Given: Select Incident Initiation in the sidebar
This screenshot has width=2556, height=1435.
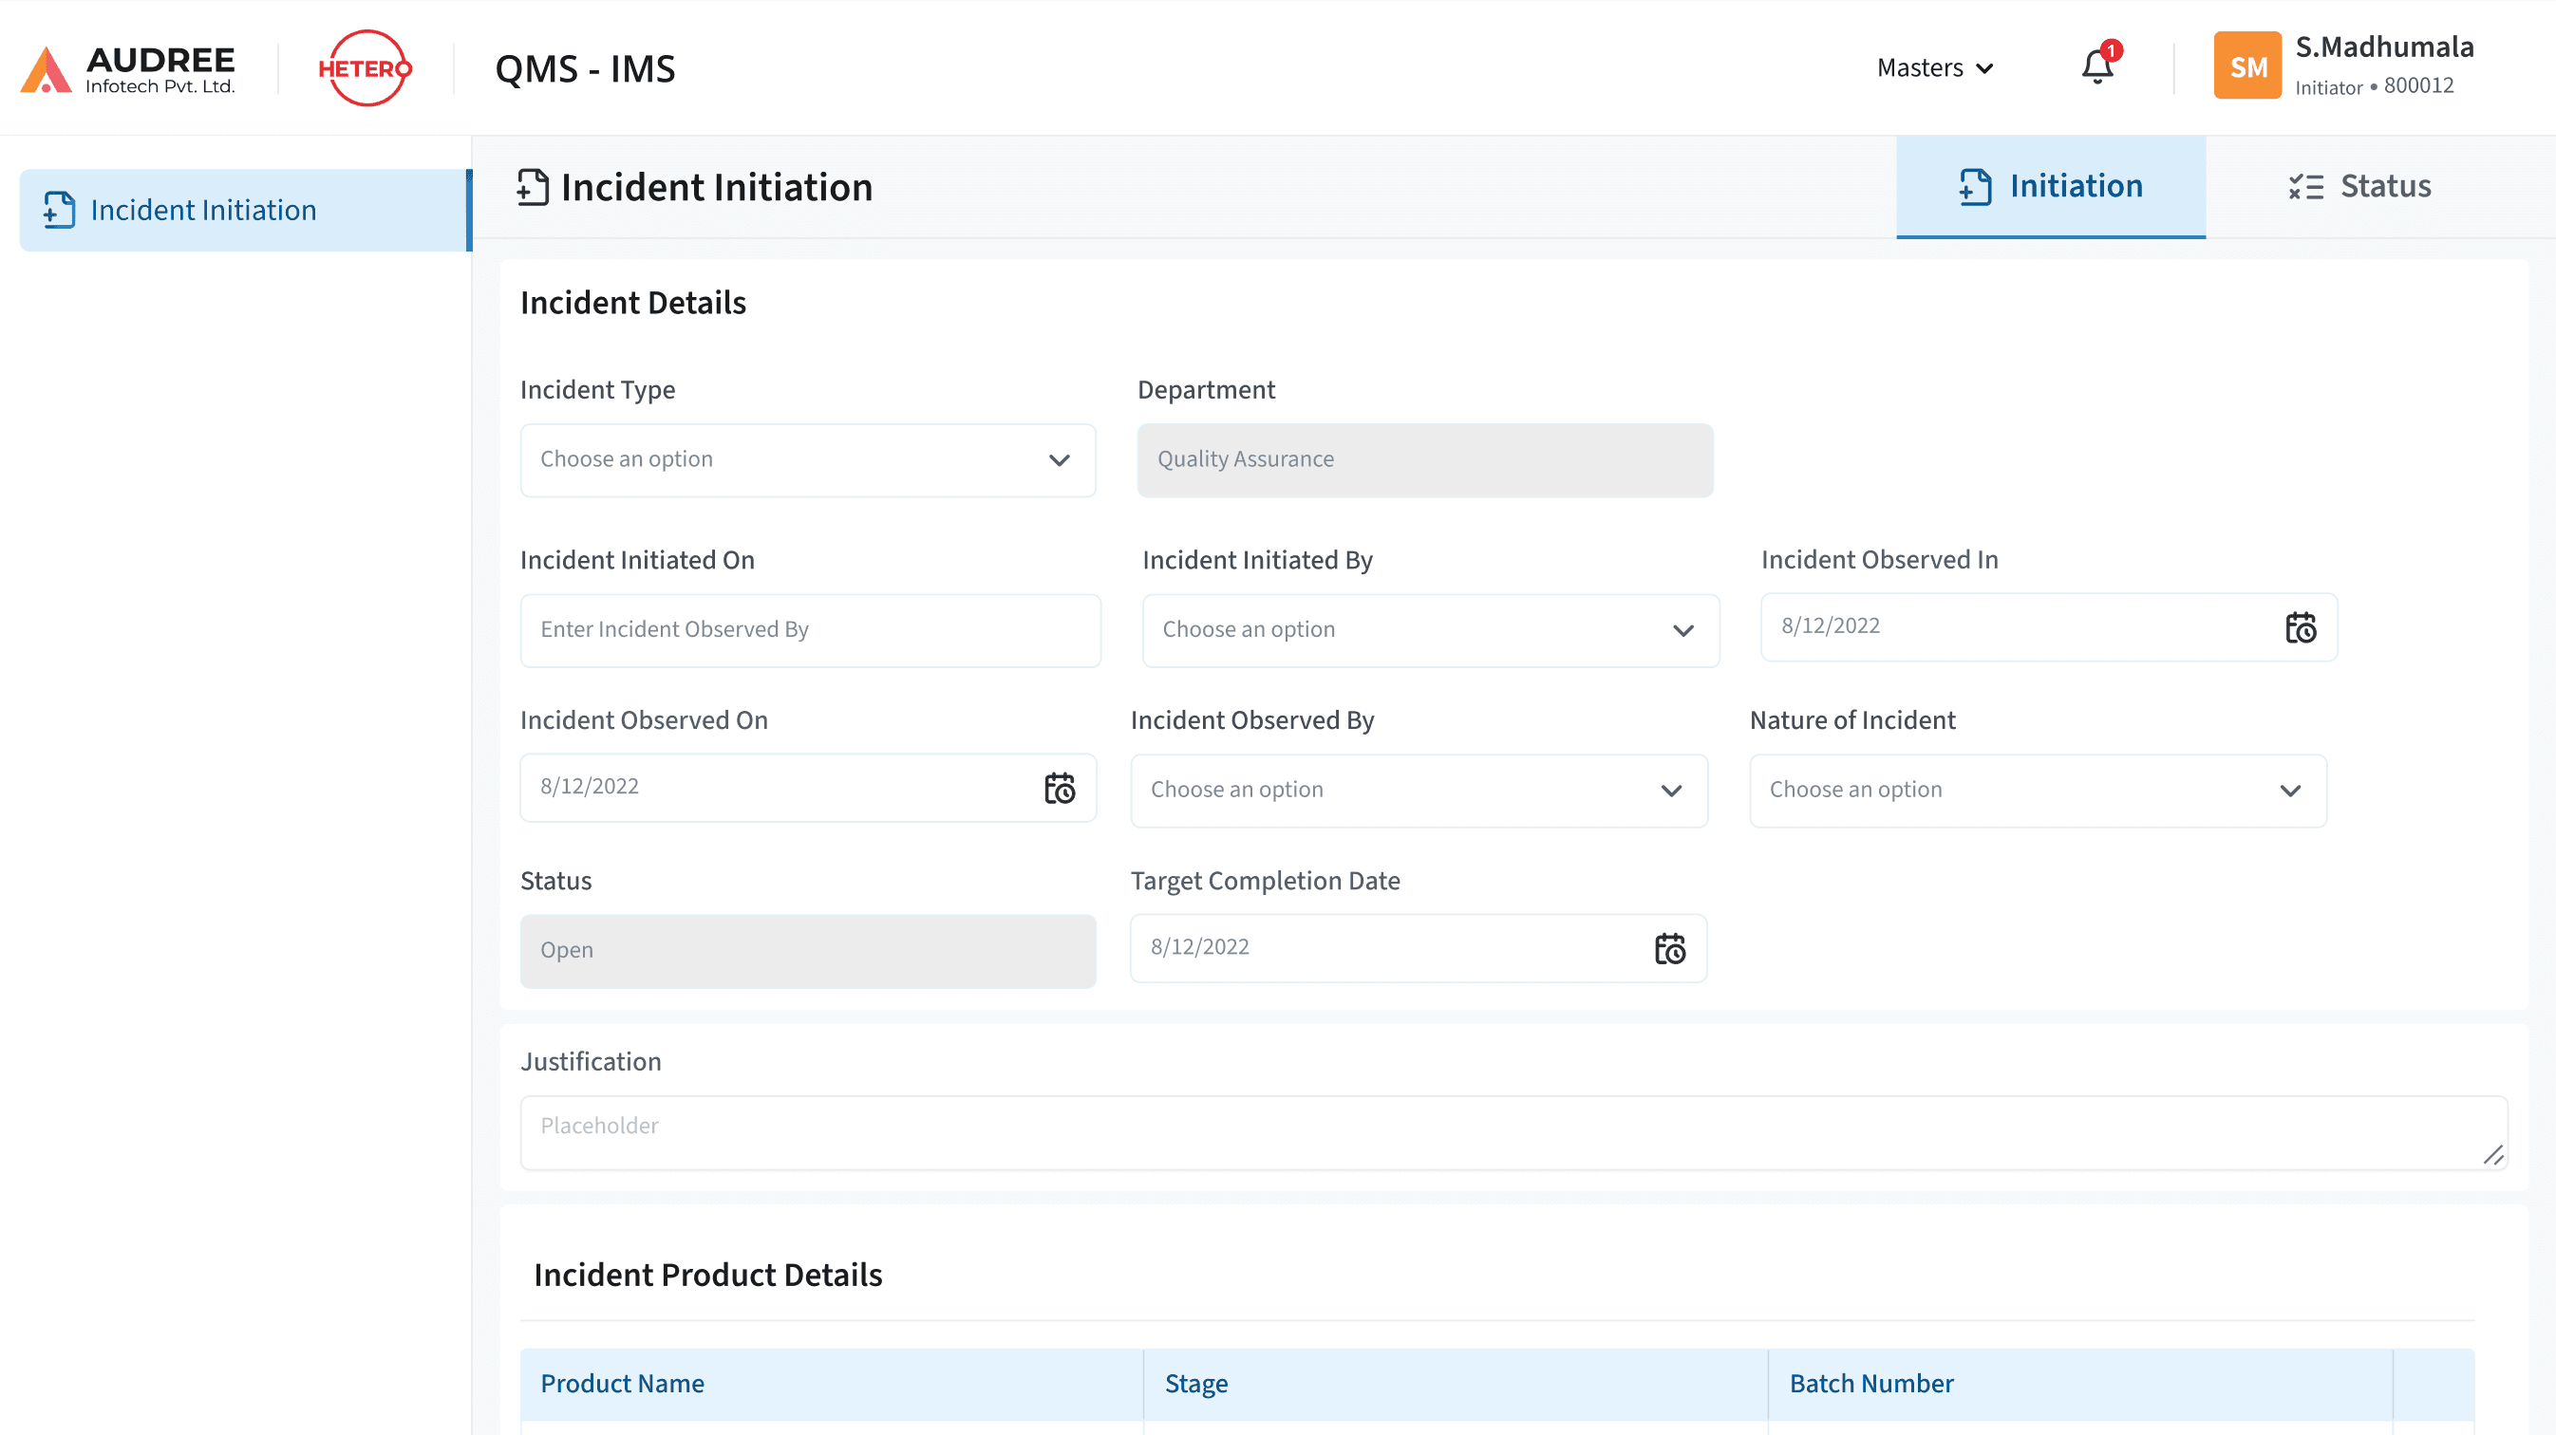Looking at the screenshot, I should [x=203, y=211].
